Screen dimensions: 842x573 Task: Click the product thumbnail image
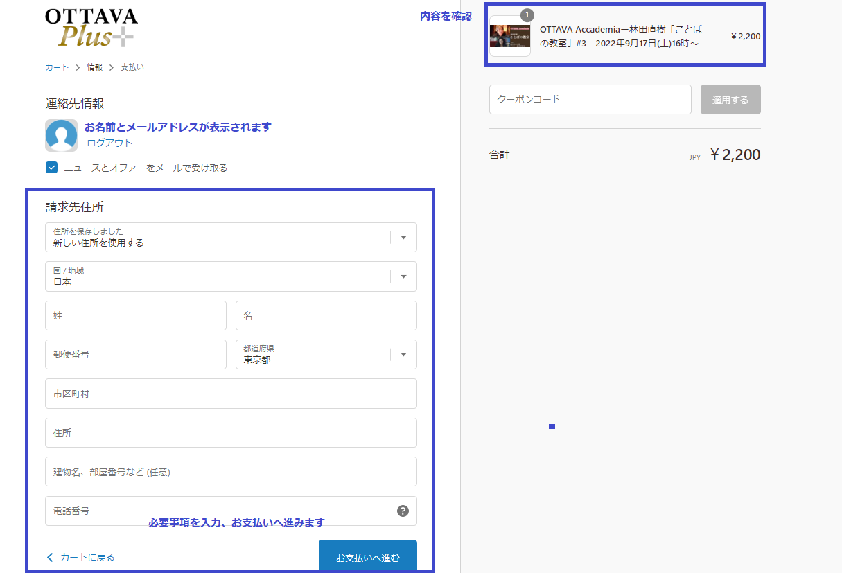509,37
